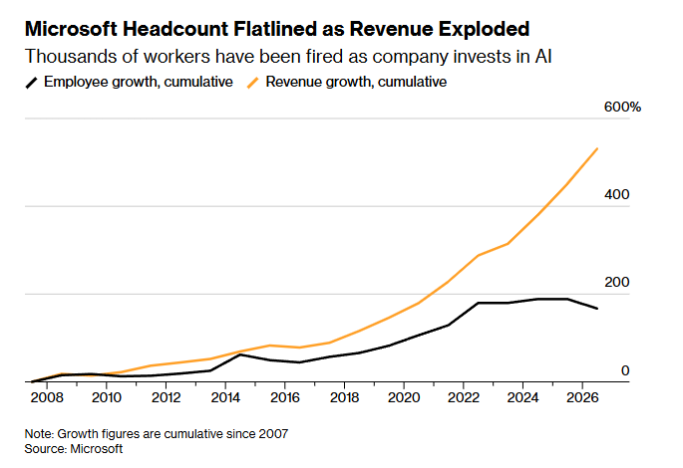Screen dimensions: 683x468
Task: Click the 'Source: Microsoft' text
Action: click(74, 449)
